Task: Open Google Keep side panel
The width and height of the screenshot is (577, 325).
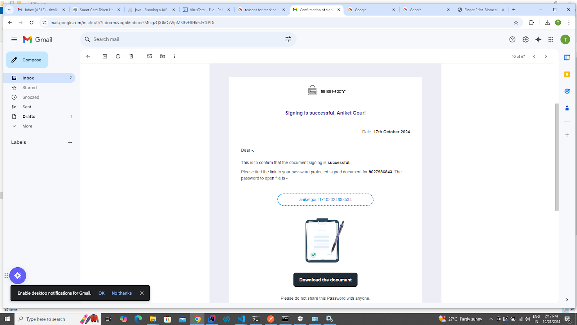Action: 567,74
